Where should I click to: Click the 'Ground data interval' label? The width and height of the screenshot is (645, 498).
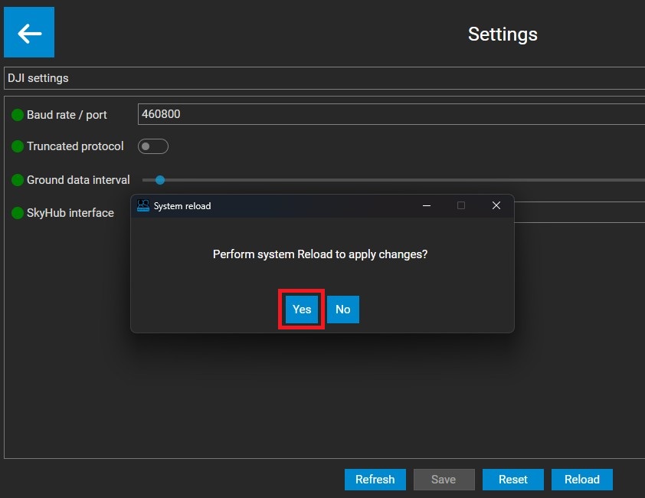[78, 180]
